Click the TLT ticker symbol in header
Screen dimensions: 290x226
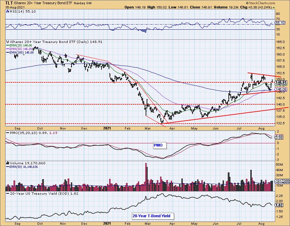point(9,3)
